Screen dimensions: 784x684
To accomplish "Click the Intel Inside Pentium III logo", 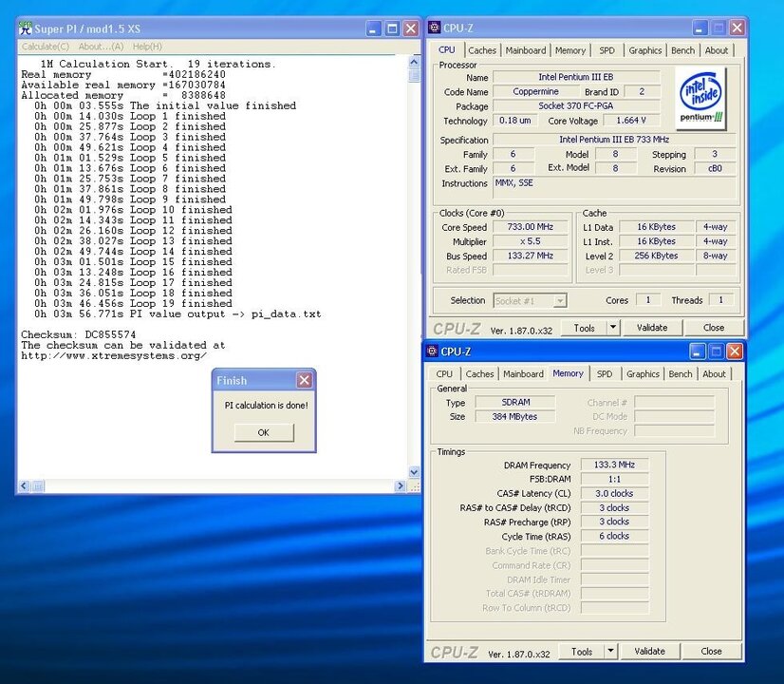I will [x=700, y=99].
